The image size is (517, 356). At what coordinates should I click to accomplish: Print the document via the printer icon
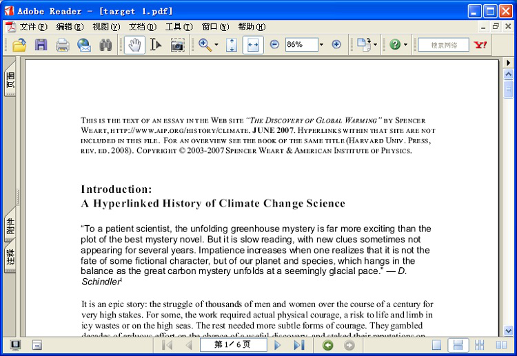[62, 45]
